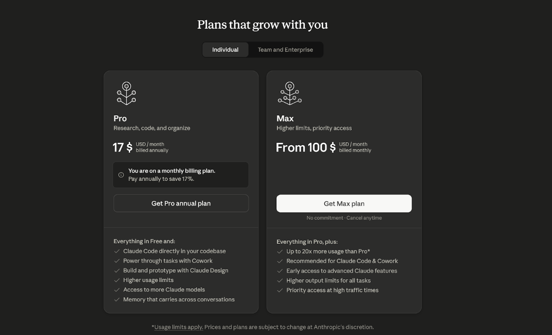552x335 pixels.
Task: Switch to Team and Enterprise tab
Action: click(285, 50)
